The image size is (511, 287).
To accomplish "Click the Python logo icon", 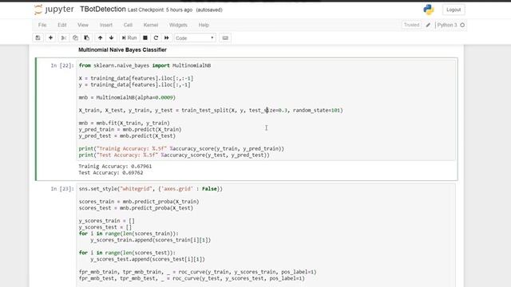I will pos(429,10).
